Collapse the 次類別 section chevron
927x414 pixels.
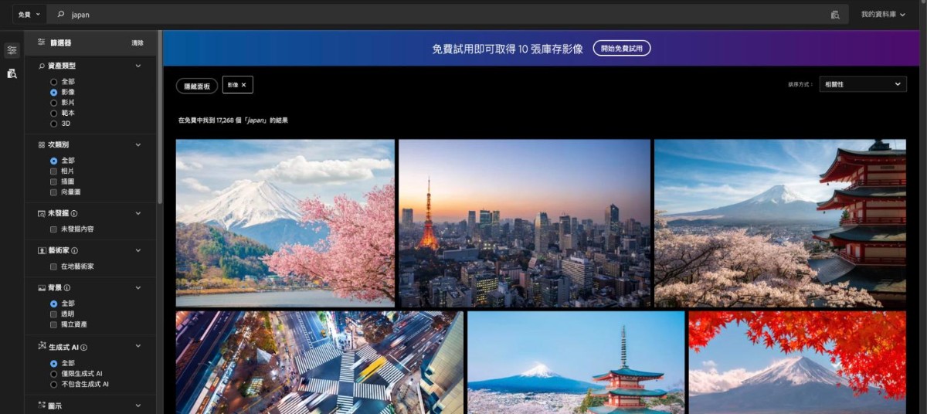(x=138, y=144)
